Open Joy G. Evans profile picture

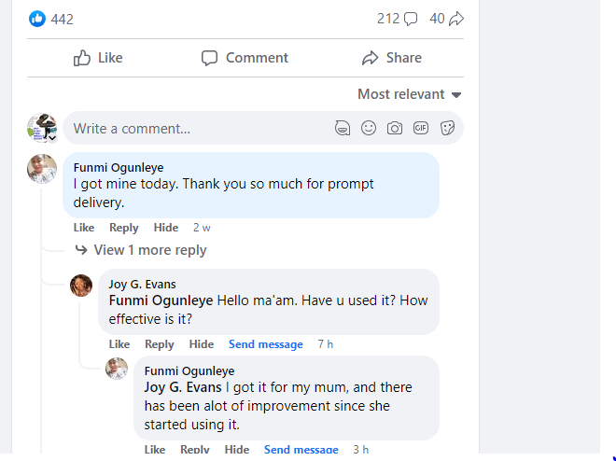81,286
